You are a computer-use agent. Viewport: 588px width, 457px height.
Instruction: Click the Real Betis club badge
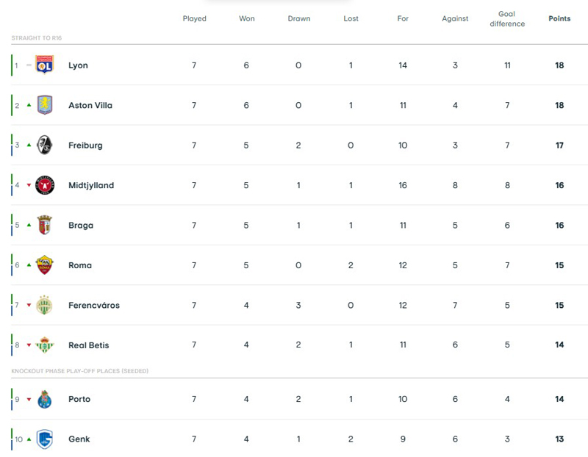coord(45,345)
